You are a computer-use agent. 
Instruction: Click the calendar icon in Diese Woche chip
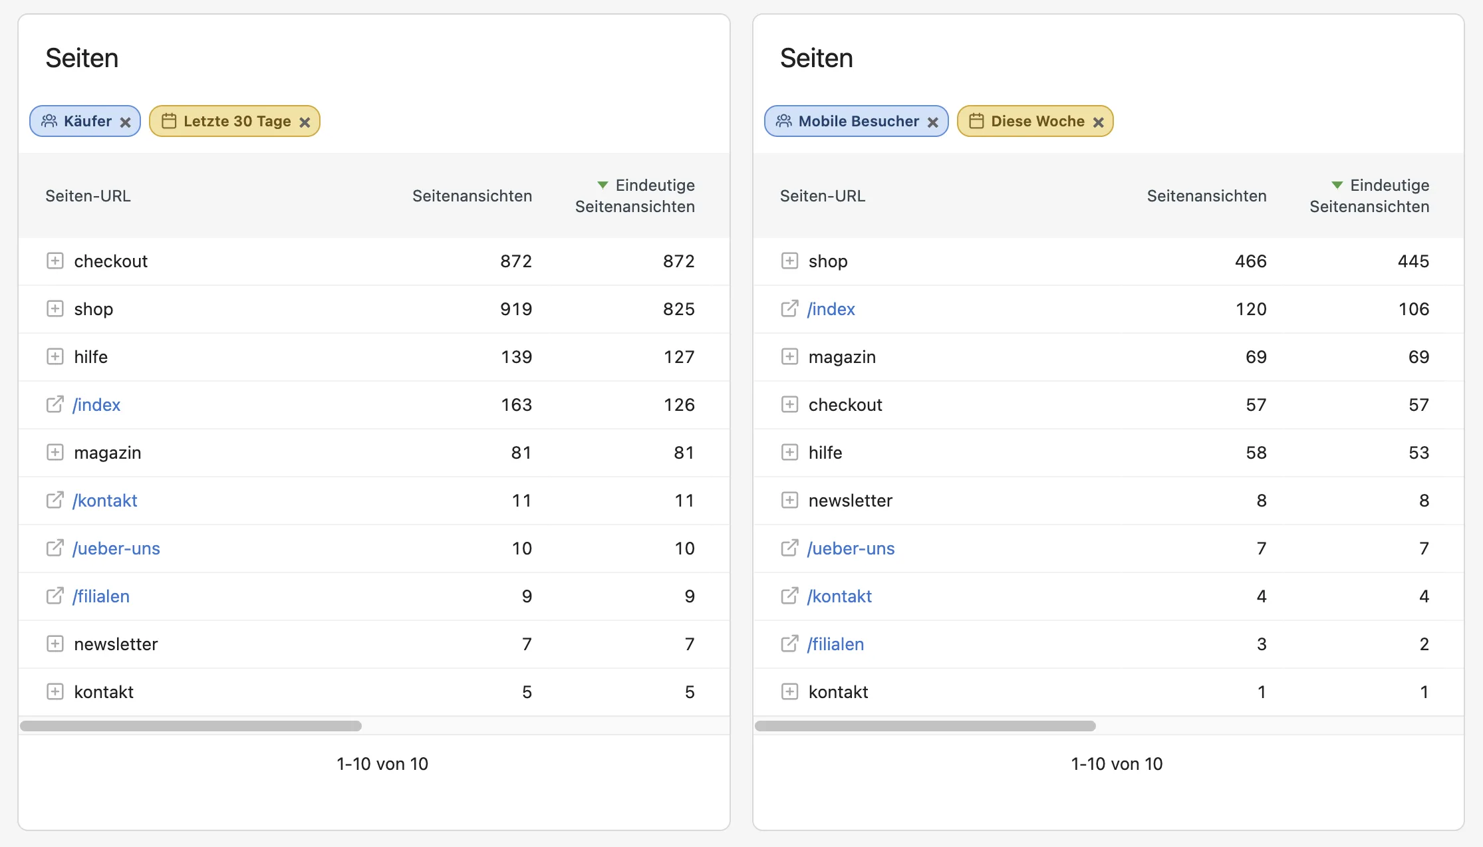pyautogui.click(x=976, y=121)
